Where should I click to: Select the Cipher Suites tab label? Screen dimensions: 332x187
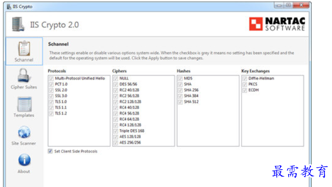coord(24,87)
